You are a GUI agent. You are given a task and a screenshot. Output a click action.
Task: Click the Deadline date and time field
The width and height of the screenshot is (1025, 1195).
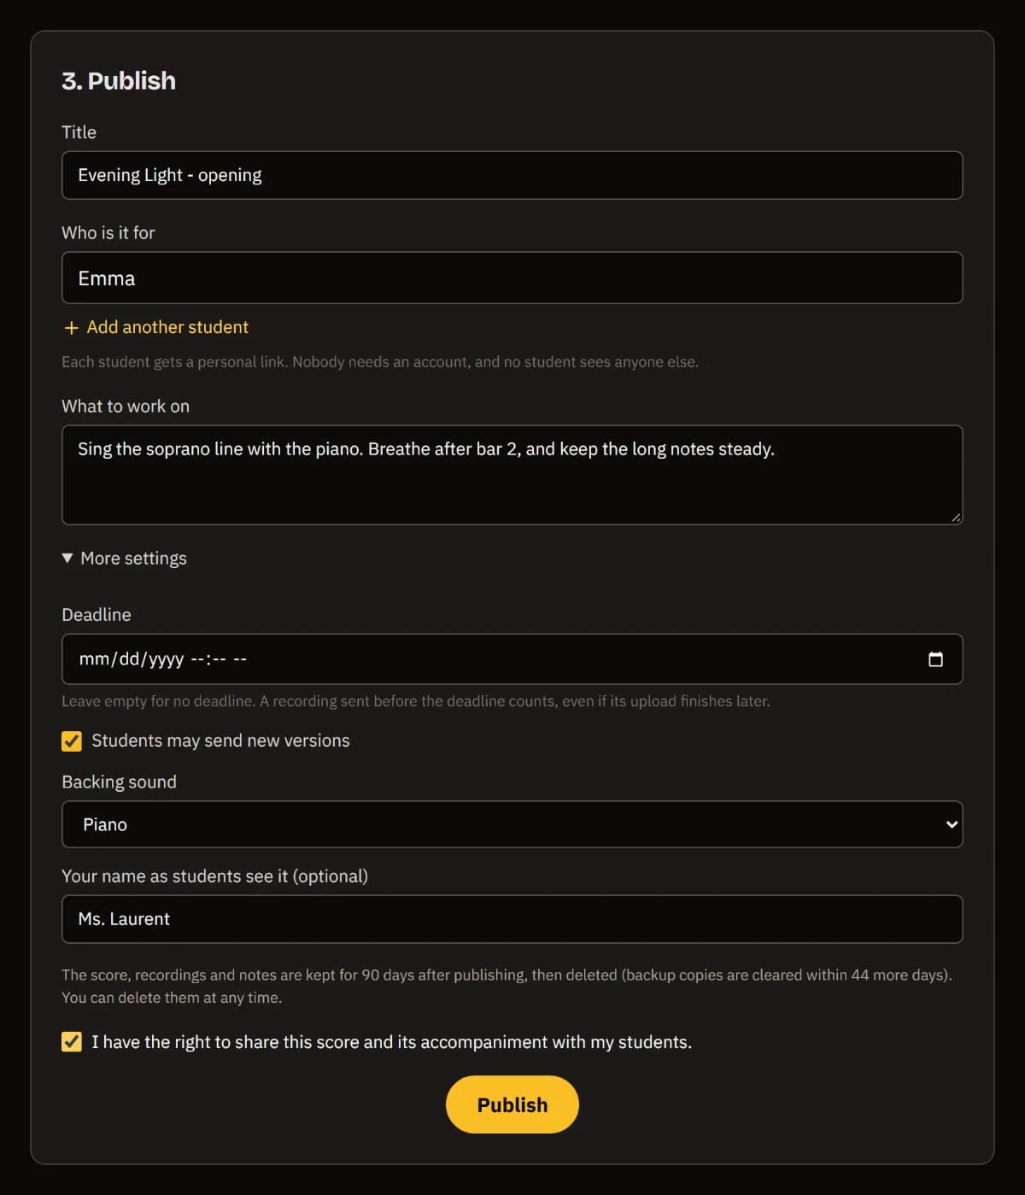pyautogui.click(x=512, y=659)
